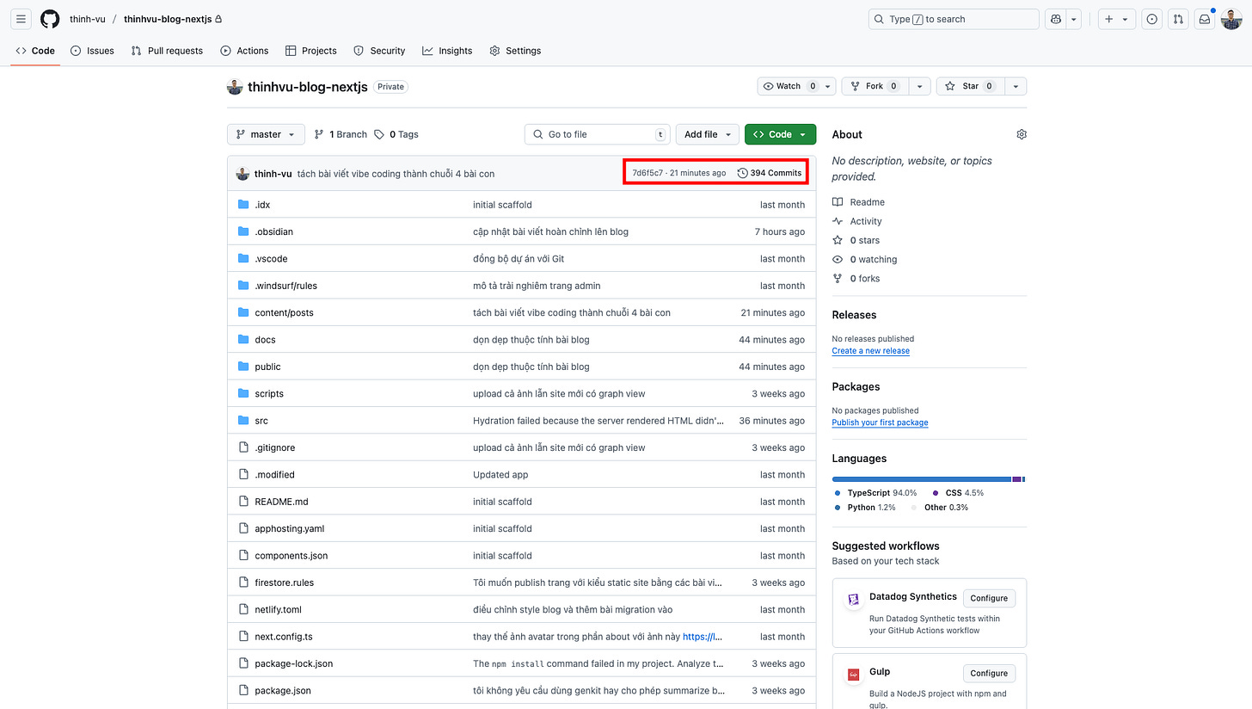Open the Settings tab
Viewport: 1252px width, 709px height.
tap(515, 51)
